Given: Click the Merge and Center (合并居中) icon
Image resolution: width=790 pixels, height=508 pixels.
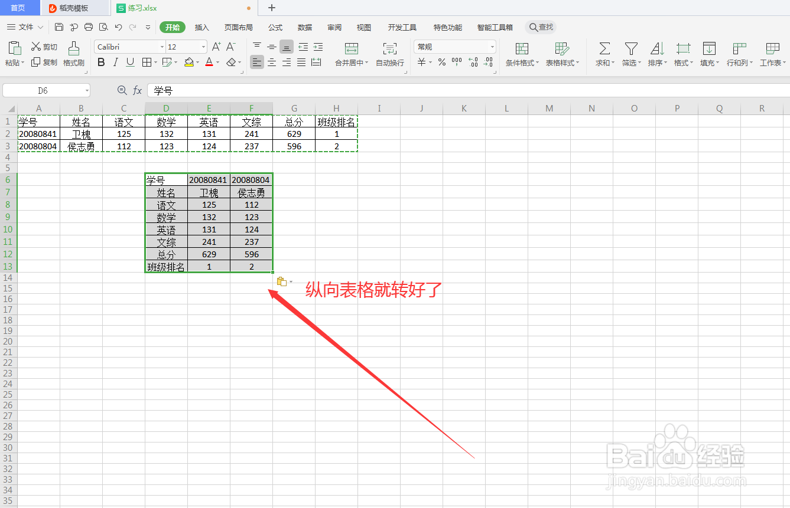Looking at the screenshot, I should coord(352,48).
